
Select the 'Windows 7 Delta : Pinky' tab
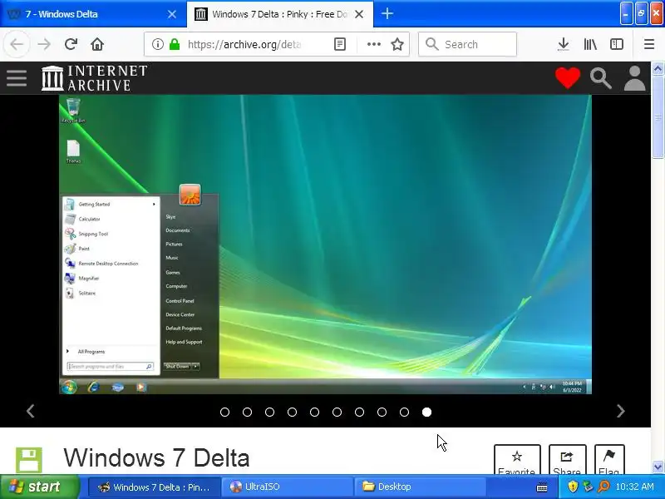pos(280,14)
